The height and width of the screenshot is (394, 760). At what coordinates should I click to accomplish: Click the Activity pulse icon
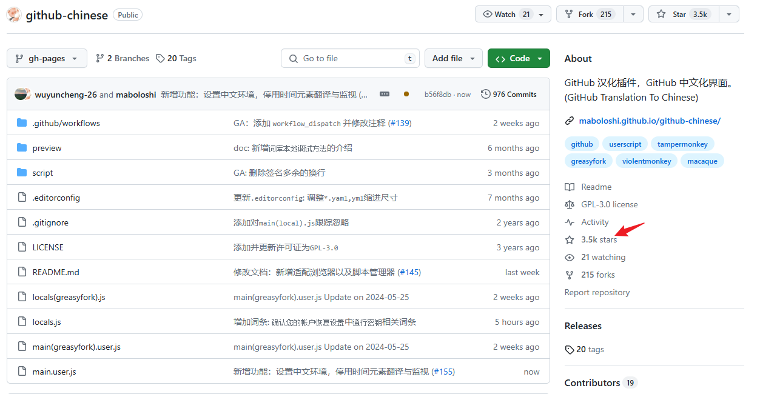click(570, 222)
